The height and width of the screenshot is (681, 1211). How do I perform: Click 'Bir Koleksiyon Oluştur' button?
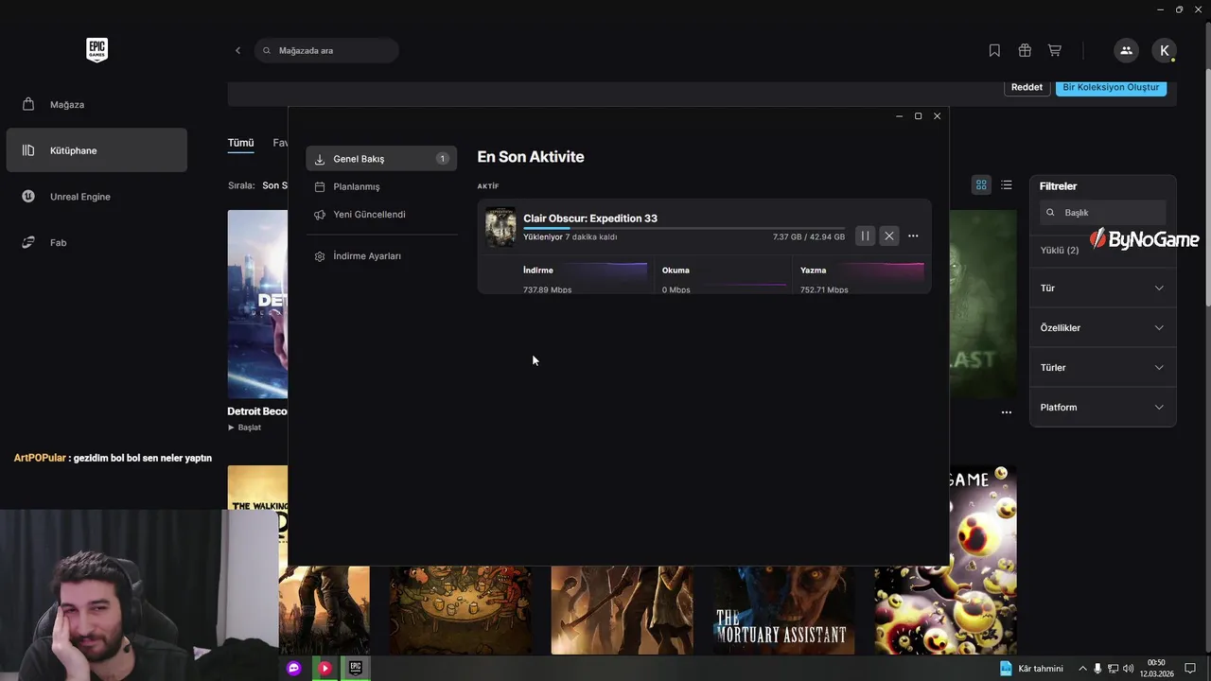[1111, 87]
